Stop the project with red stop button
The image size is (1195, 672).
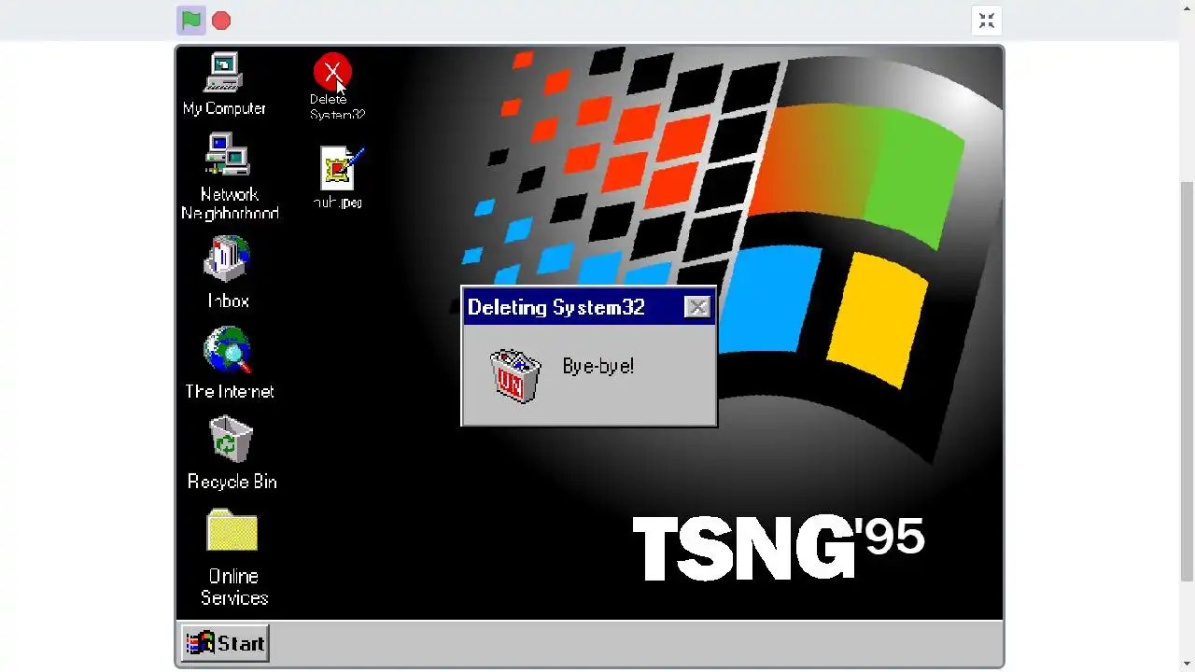(x=221, y=21)
